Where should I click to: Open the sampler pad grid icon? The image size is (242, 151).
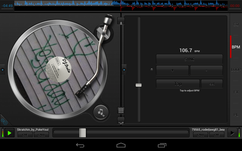coord(121,110)
